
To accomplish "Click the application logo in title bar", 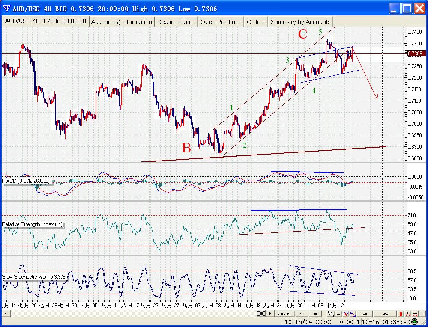I will [6, 9].
